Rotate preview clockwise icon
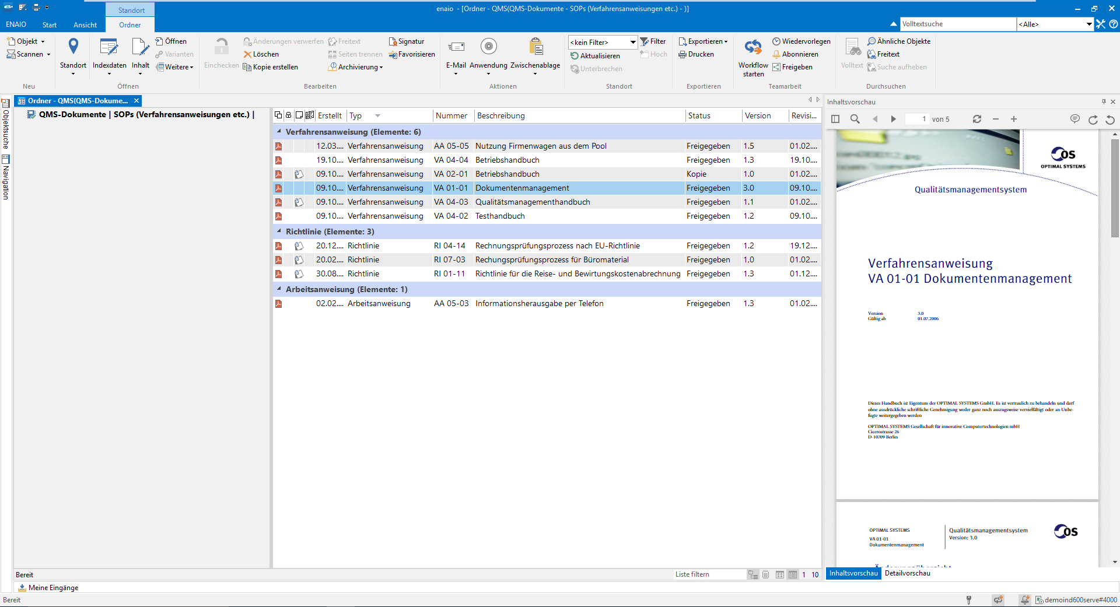The image size is (1120, 607). (x=1093, y=120)
